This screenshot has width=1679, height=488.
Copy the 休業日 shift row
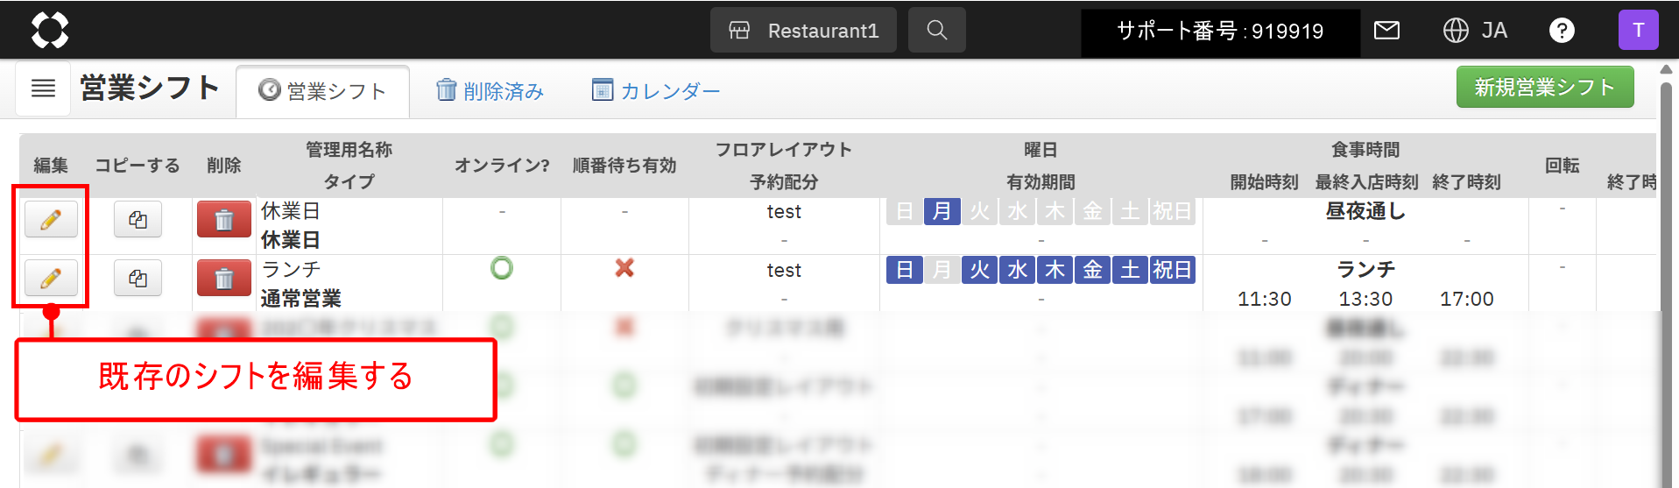coord(138,219)
